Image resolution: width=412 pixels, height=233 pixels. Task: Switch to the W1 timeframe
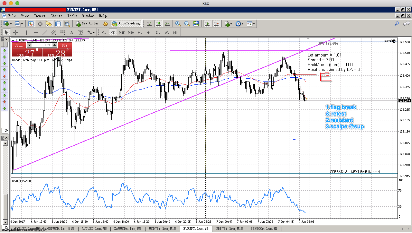(167, 32)
